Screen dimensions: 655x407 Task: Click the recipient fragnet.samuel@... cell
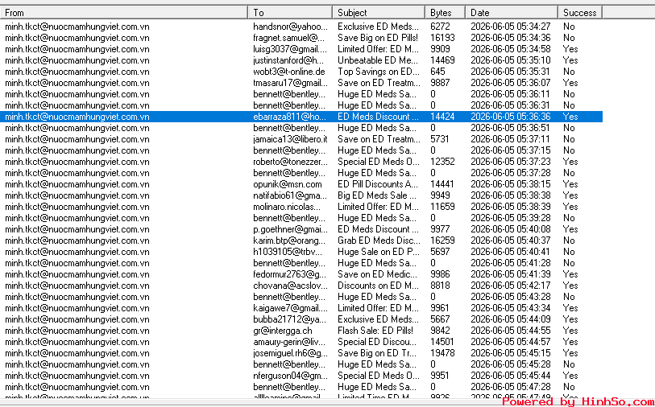288,38
